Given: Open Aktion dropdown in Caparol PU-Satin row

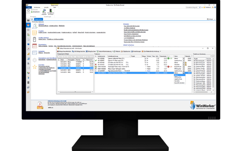Looking at the screenshot, I should click(x=184, y=60).
